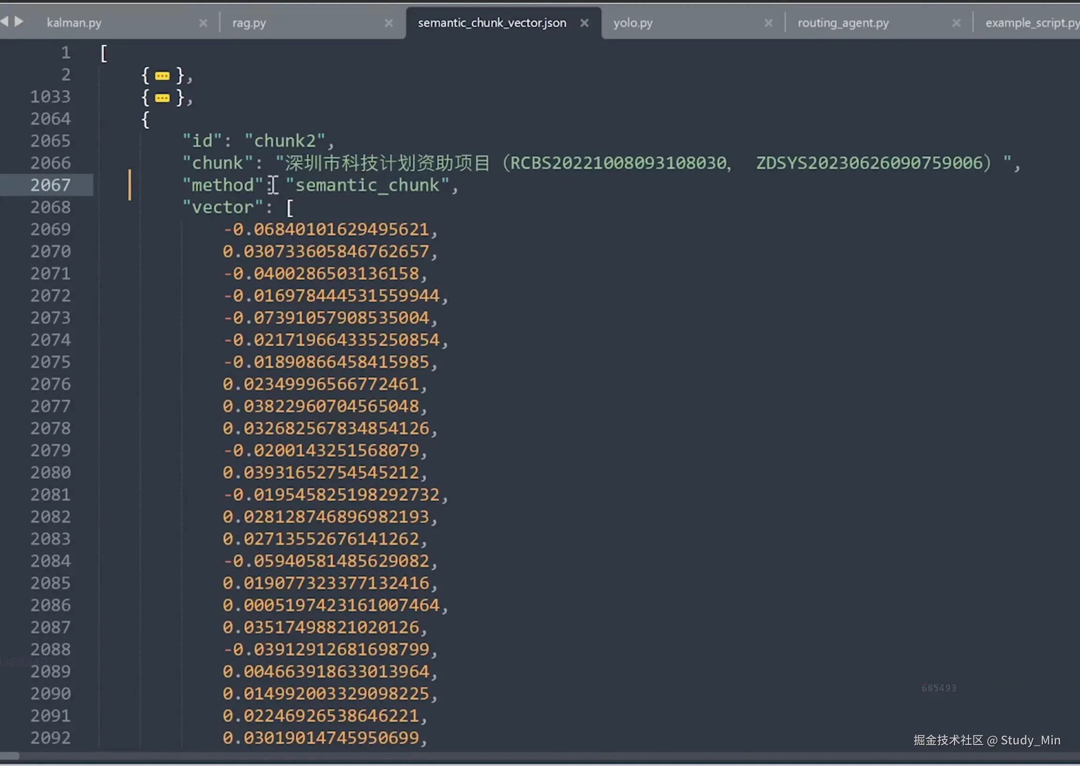Click the value -0.02001432515680​79 on line 2079

[x=321, y=451]
